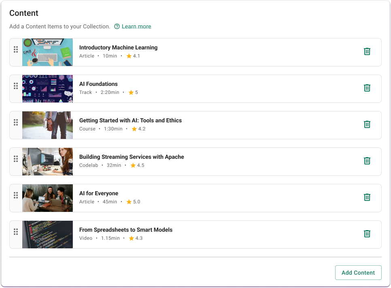Remove AI Foundations using its trash icon
Image resolution: width=391 pixels, height=288 pixels.
(367, 88)
